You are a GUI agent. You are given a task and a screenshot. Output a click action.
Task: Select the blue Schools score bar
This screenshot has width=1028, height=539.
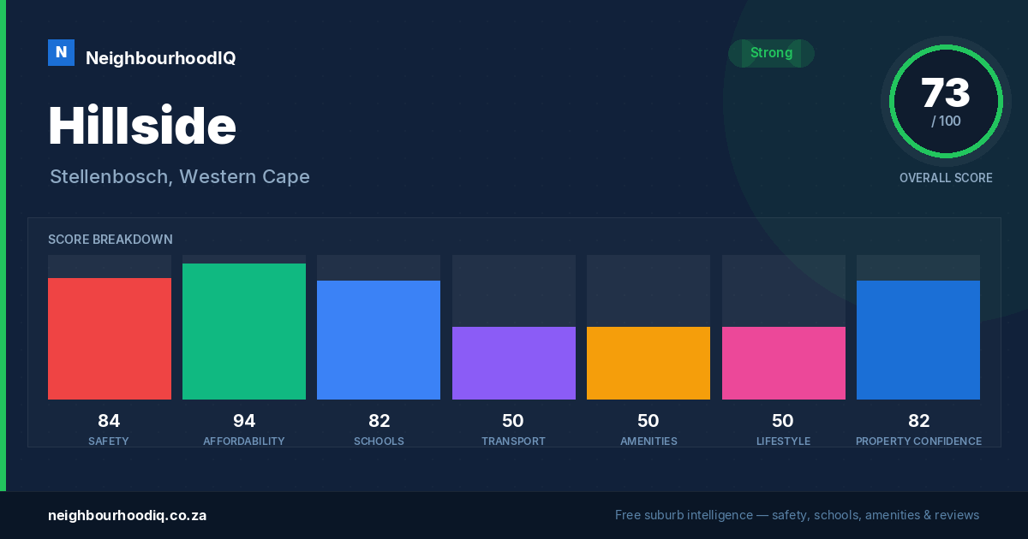[379, 340]
